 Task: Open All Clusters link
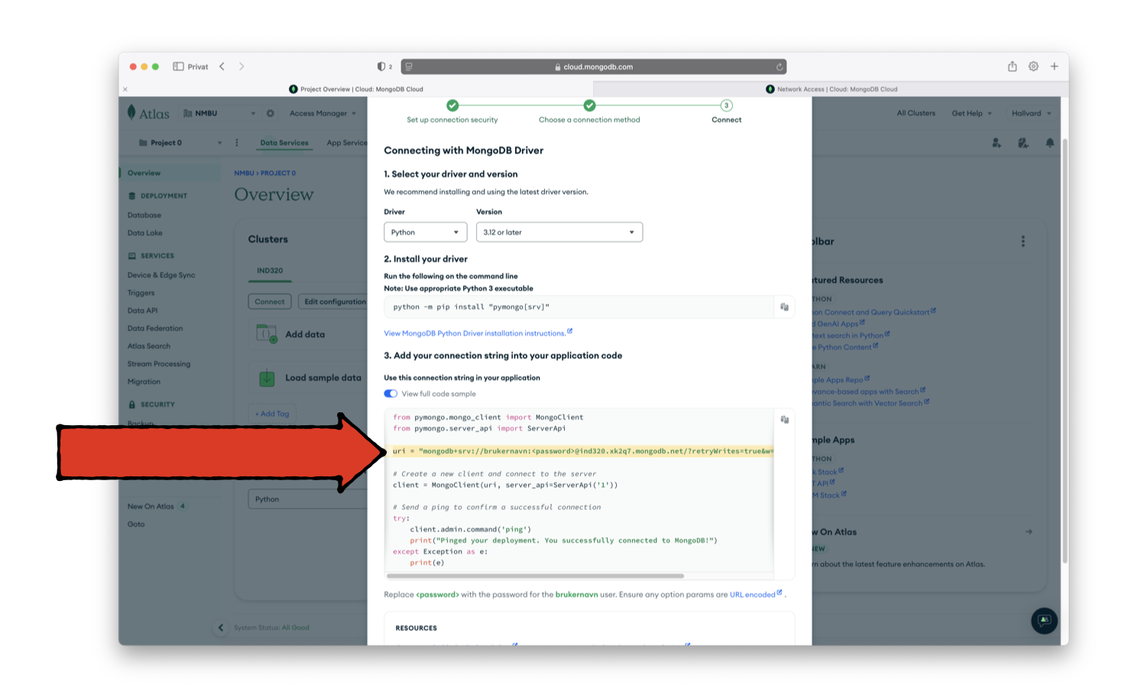coord(916,113)
